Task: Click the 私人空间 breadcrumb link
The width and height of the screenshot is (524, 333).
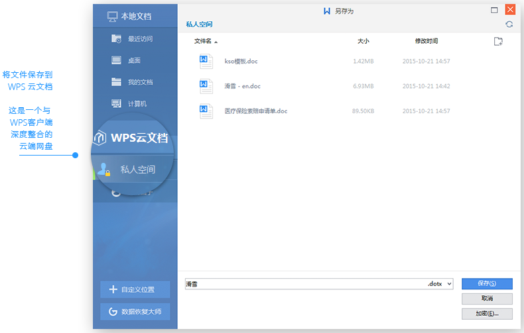Action: click(199, 24)
